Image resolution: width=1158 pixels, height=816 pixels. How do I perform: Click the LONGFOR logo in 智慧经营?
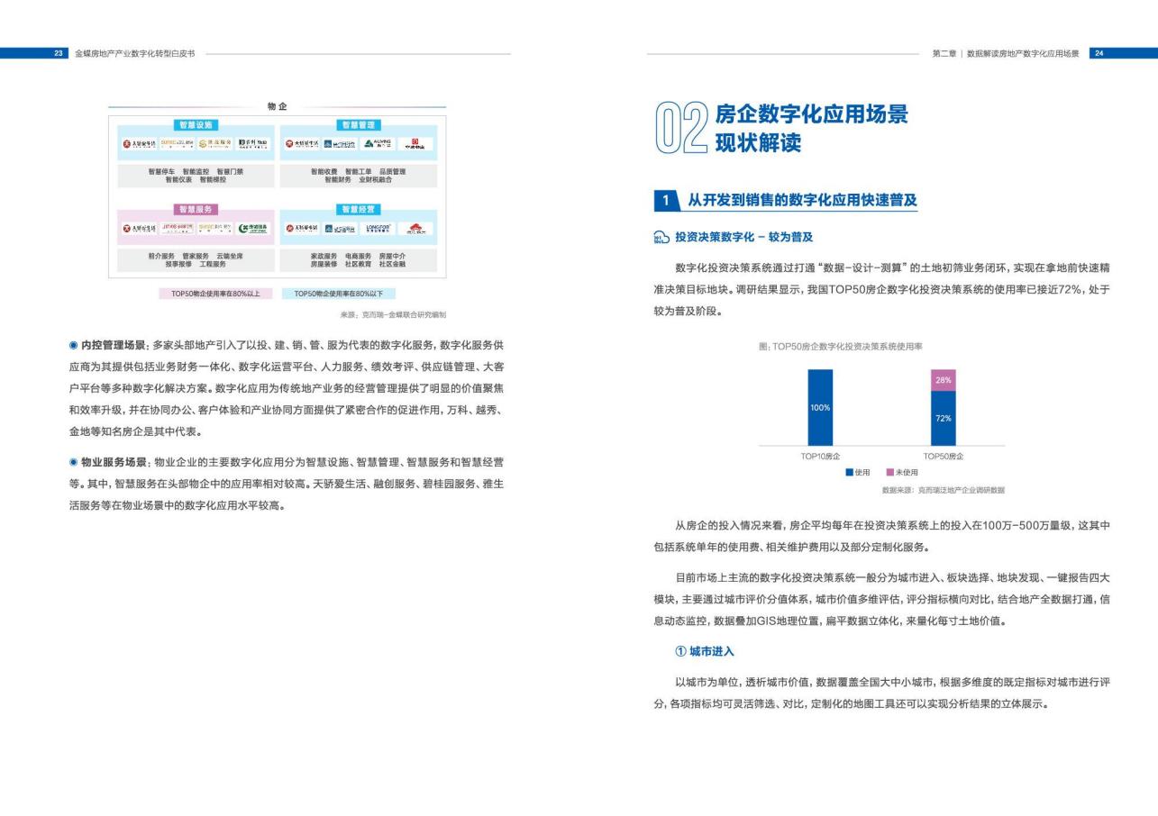pos(378,228)
